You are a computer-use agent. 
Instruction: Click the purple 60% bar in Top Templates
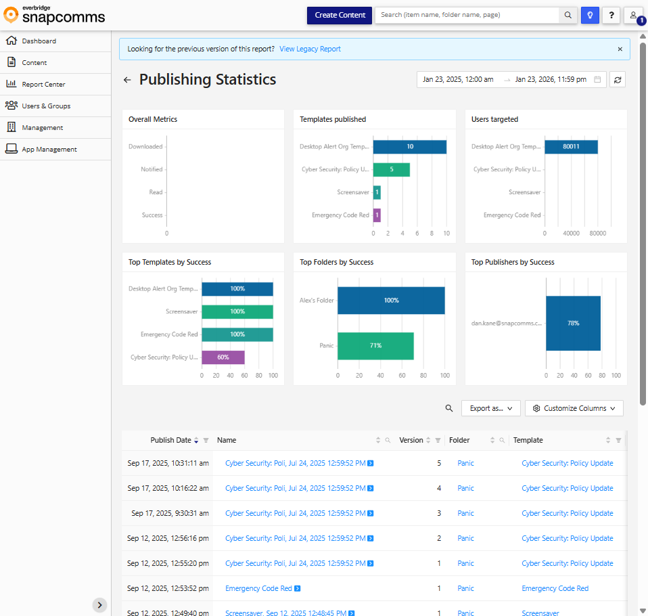(x=223, y=357)
